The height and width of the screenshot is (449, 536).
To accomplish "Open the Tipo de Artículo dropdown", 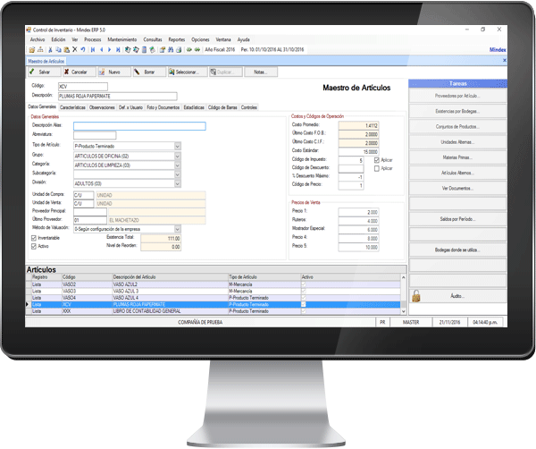I will 178,146.
